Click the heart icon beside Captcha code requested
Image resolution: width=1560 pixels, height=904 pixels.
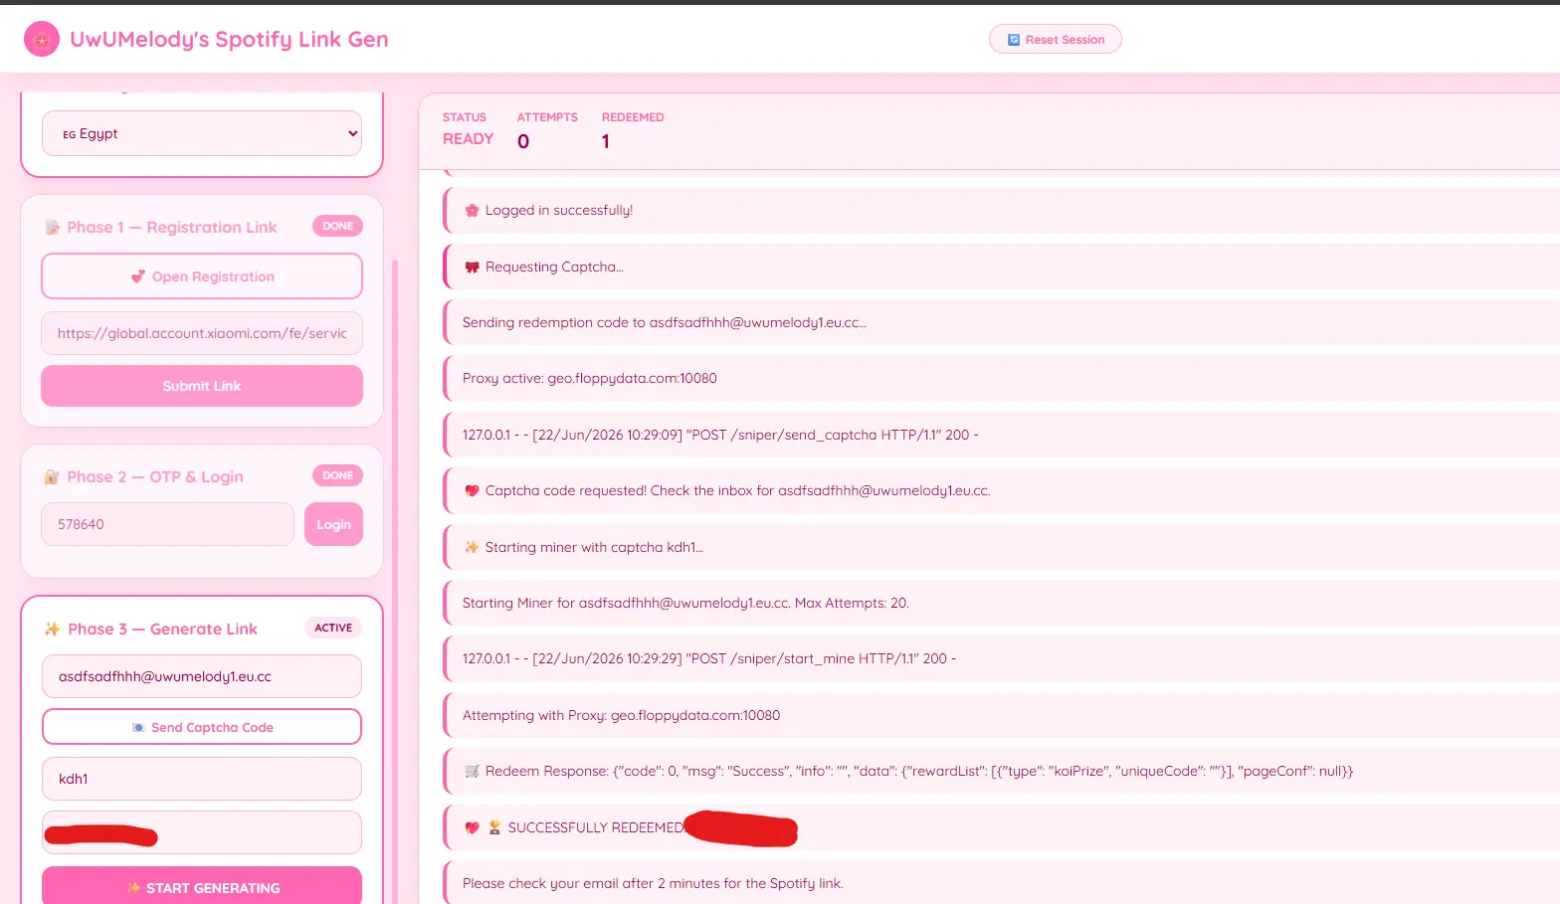(x=473, y=491)
